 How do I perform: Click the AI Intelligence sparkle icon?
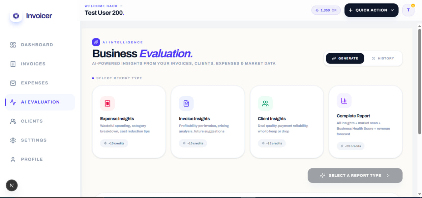[x=96, y=42]
